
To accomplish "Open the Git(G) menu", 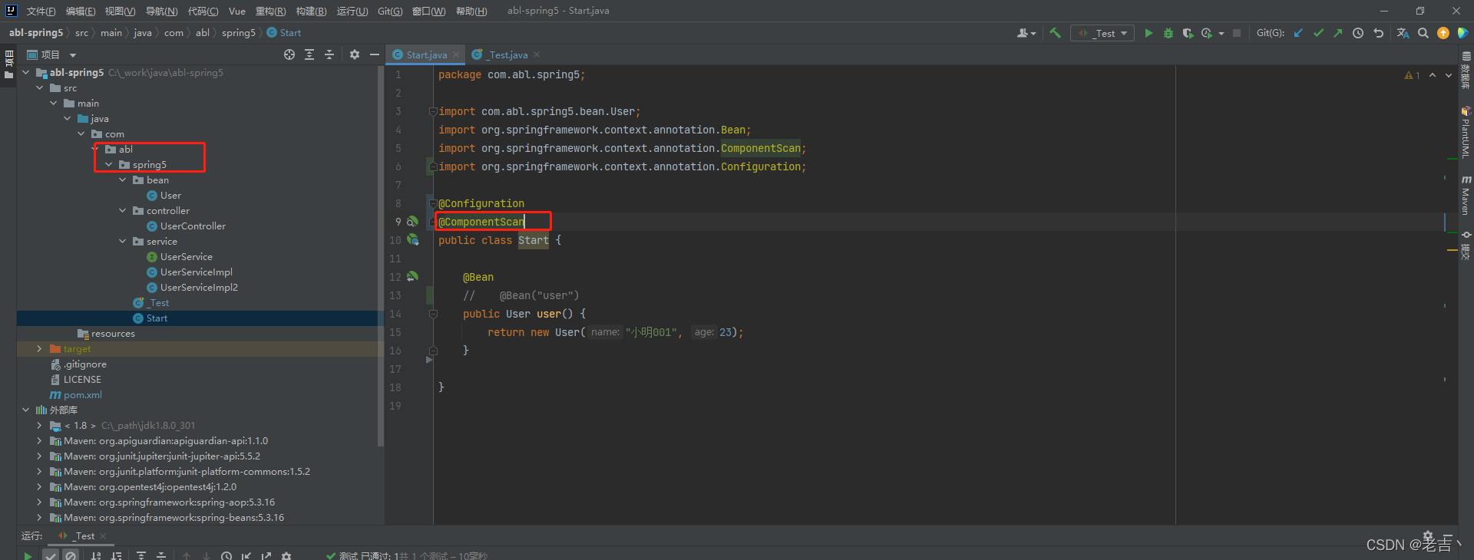I will click(390, 11).
